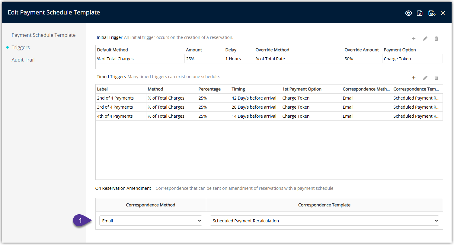454x245 pixels.
Task: Open the Audit Trail section
Action: click(23, 60)
